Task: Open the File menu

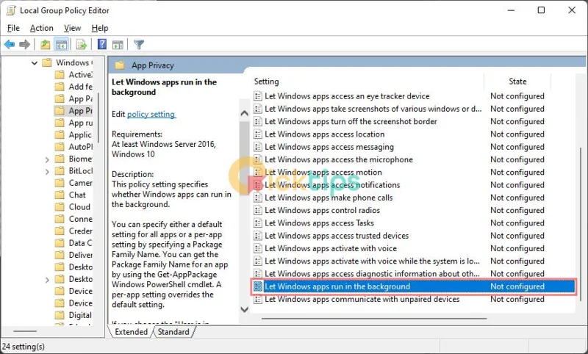Action: point(13,28)
